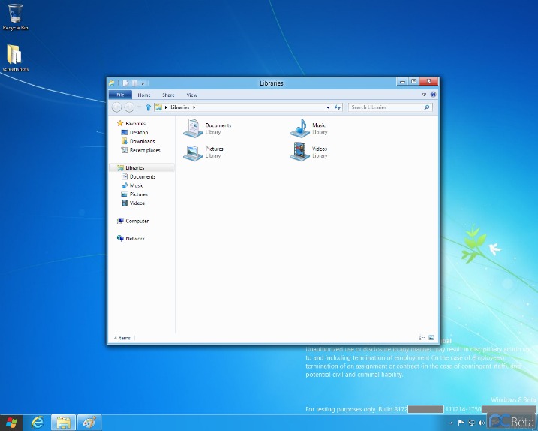Viewport: 538px width, 431px height.
Task: Expand the ribbon using the chevron arrow
Action: point(424,95)
